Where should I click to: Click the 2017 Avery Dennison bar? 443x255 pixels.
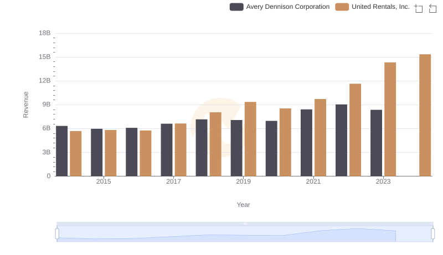[167, 150]
